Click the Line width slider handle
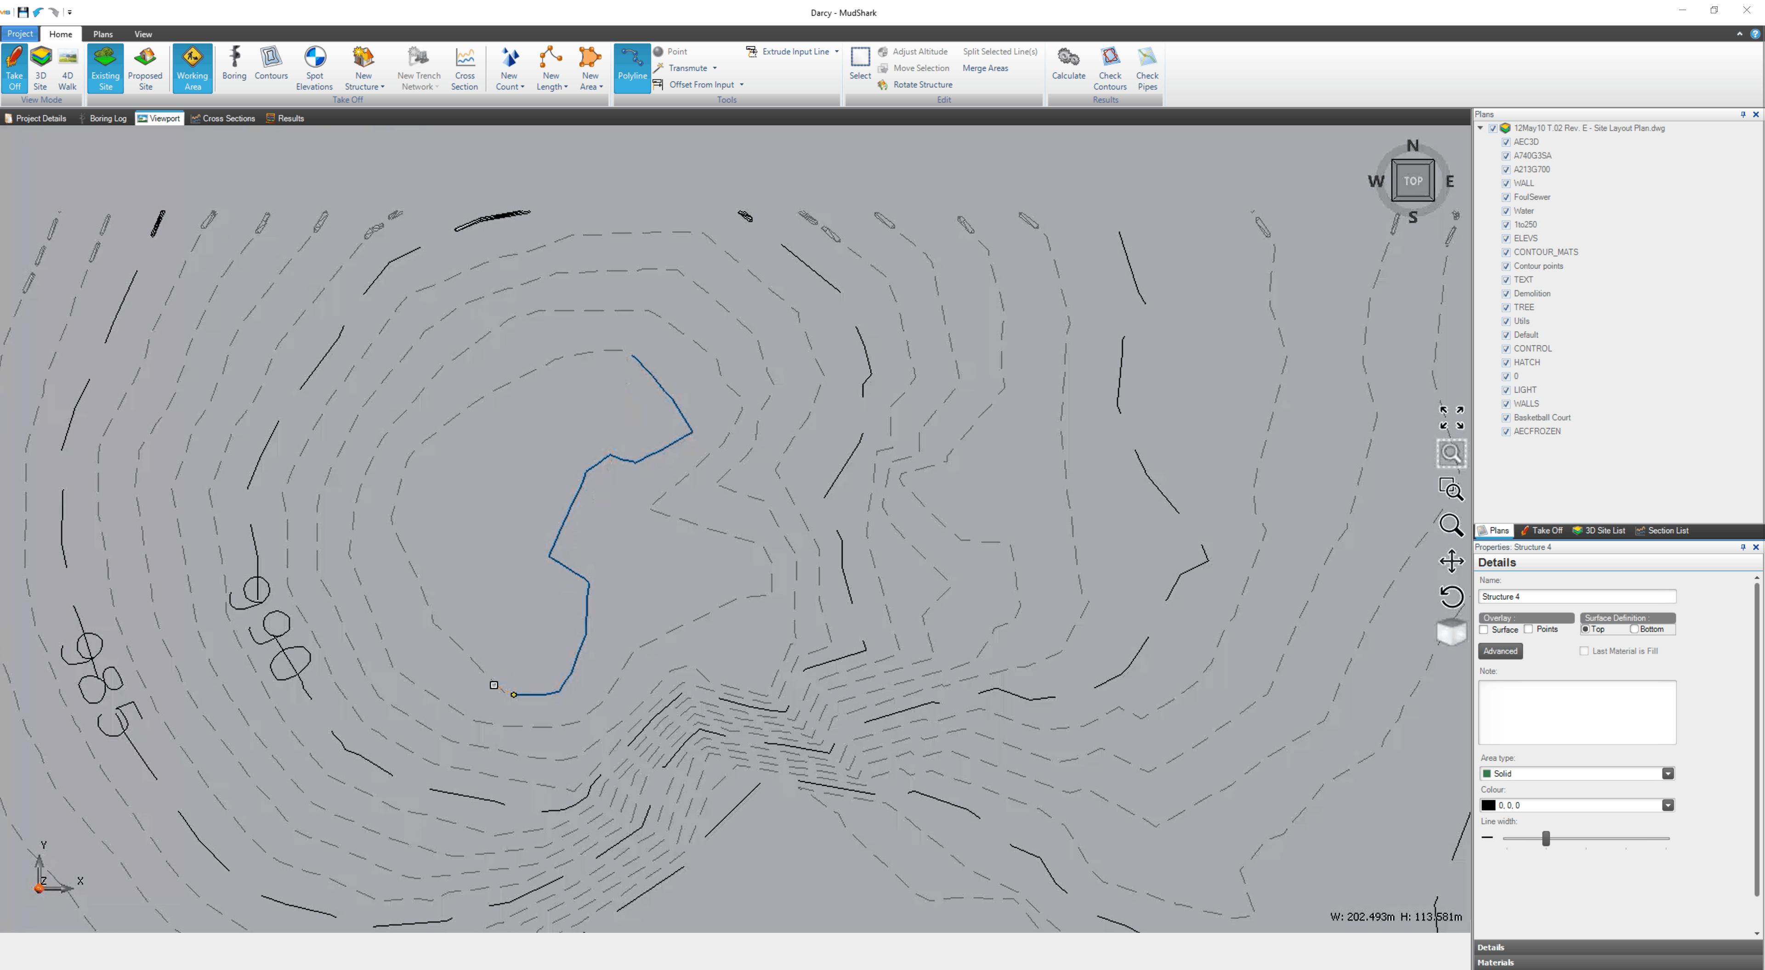Image resolution: width=1765 pixels, height=970 pixels. [x=1546, y=838]
